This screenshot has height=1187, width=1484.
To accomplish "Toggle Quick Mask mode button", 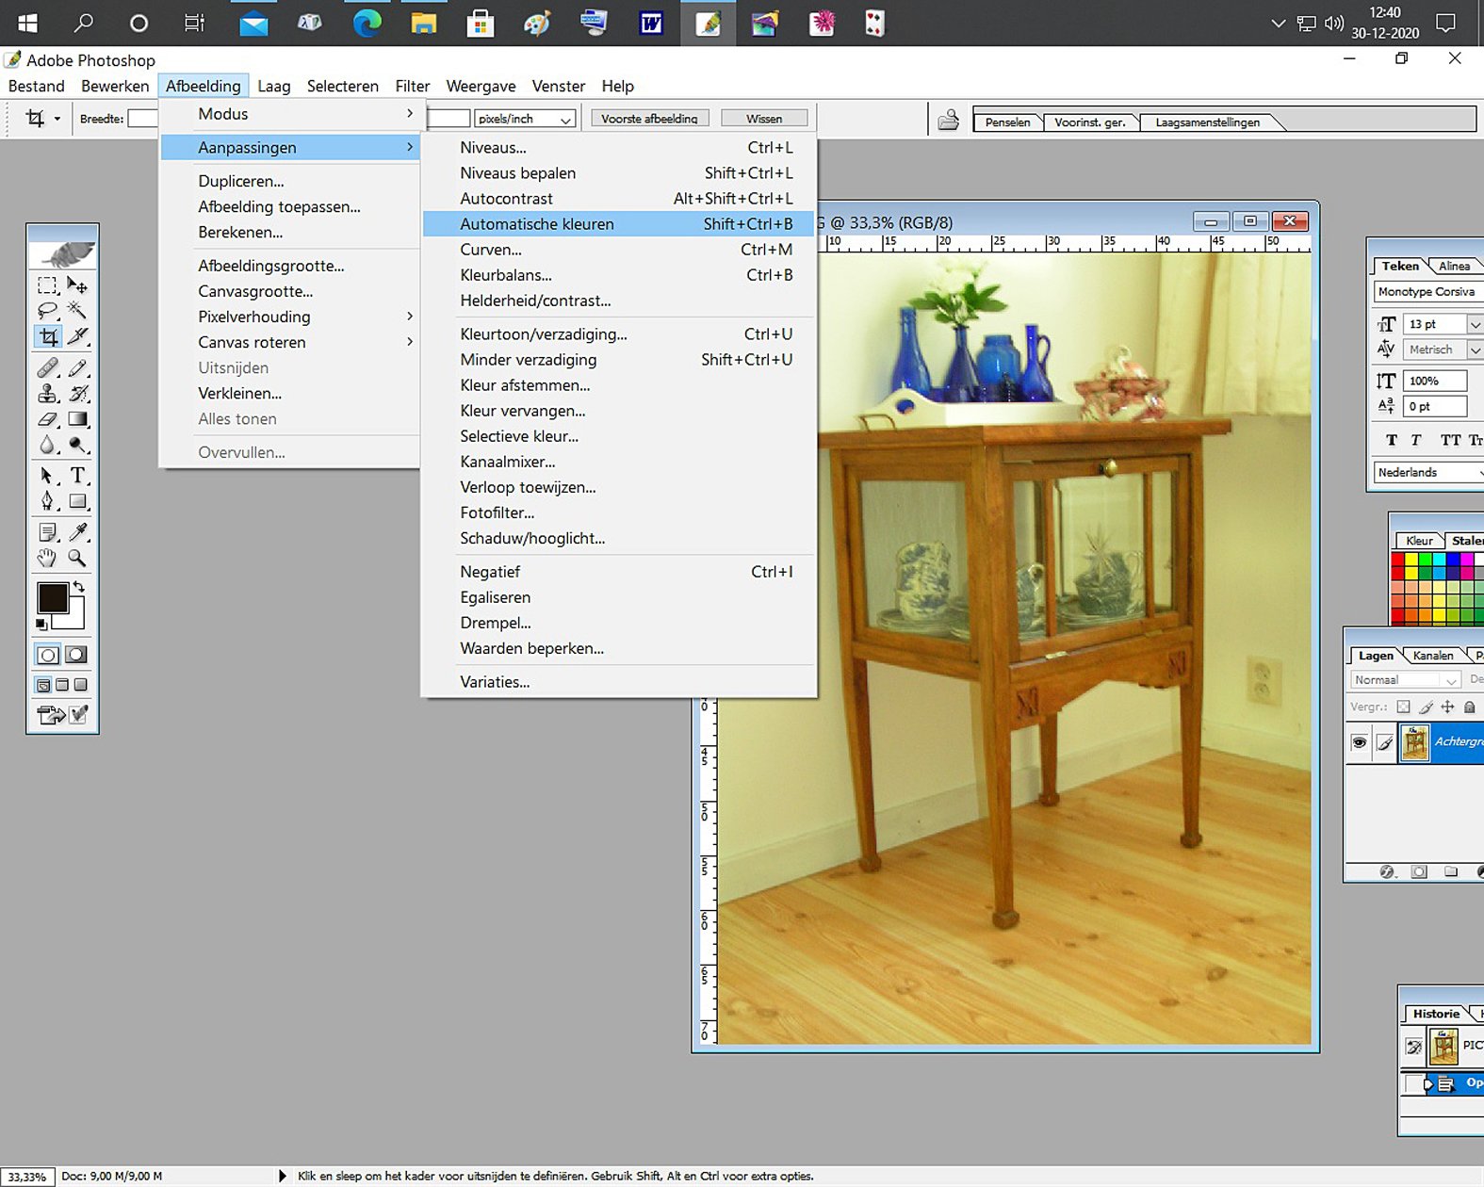I will pos(77,655).
